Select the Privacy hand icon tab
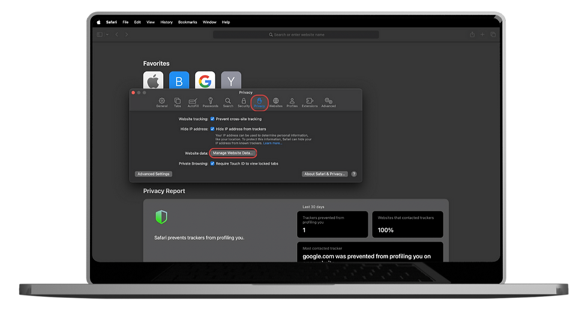The height and width of the screenshot is (319, 588). [259, 103]
